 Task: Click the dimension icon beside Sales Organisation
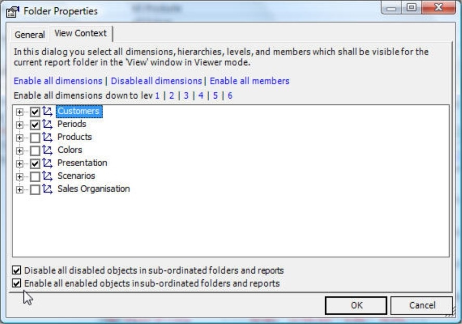(x=48, y=189)
